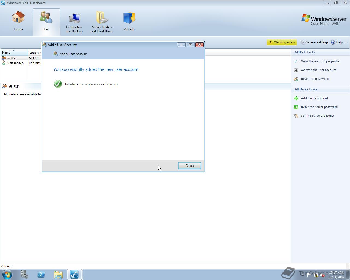The height and width of the screenshot is (280, 350).
Task: Open Server Manager from the taskbar
Action: (25, 275)
